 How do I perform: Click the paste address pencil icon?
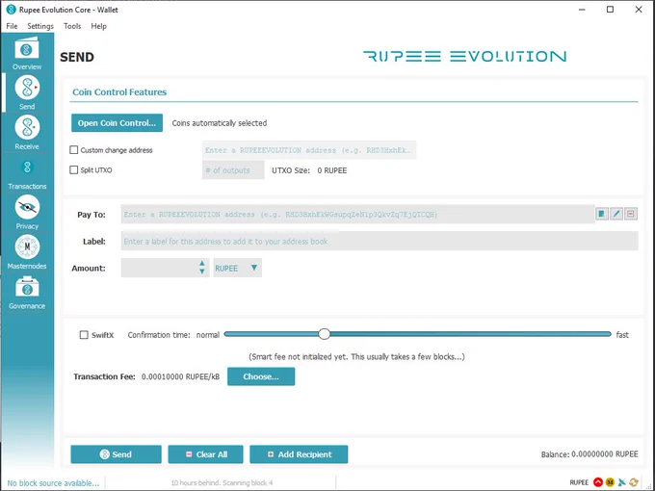[616, 214]
